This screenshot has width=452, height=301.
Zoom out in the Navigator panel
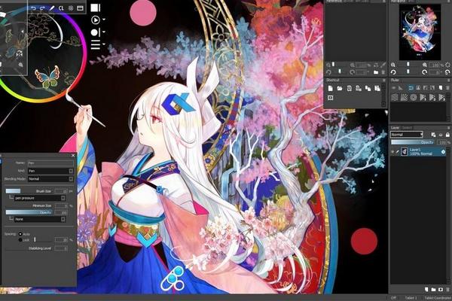pyautogui.click(x=393, y=65)
